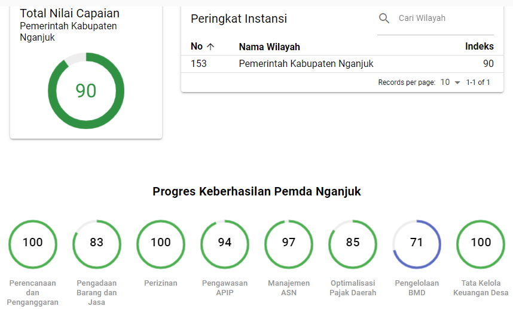Click the Tata Kelola Keuangan Desa label
This screenshot has height=309, width=513.
point(481,287)
